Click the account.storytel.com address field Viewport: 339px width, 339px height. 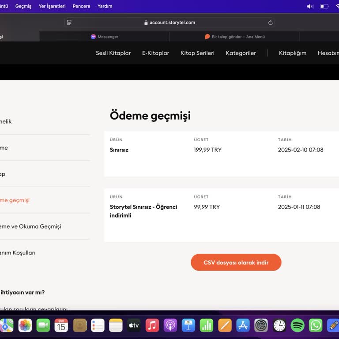tap(169, 23)
